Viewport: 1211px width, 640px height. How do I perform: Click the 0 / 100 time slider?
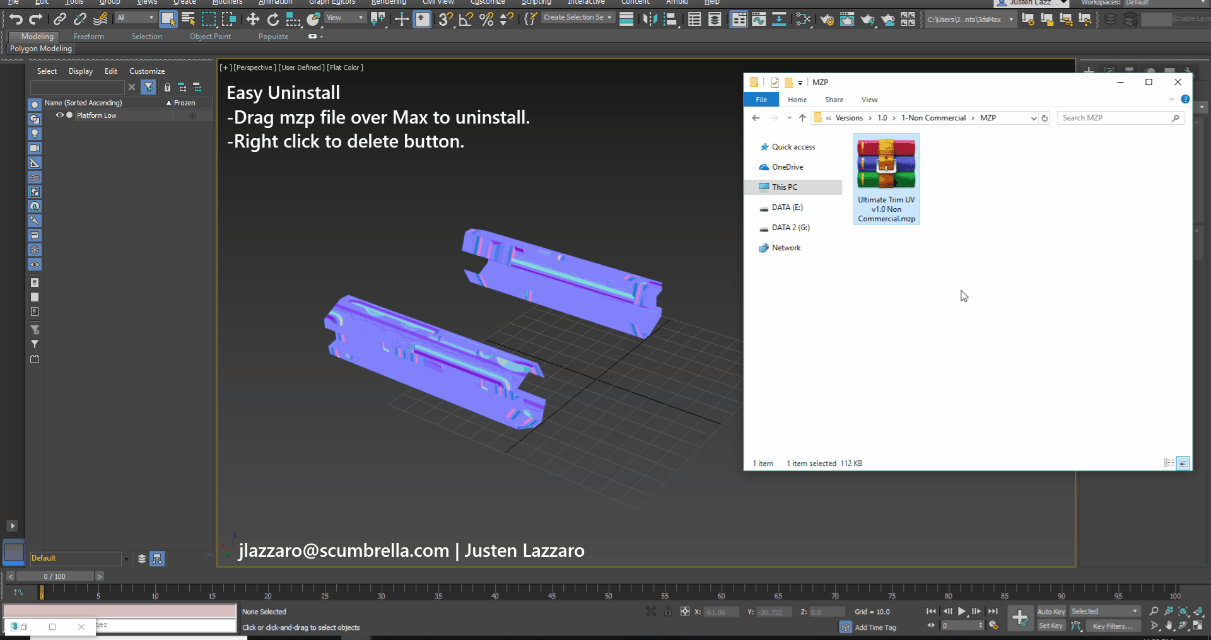[x=55, y=576]
